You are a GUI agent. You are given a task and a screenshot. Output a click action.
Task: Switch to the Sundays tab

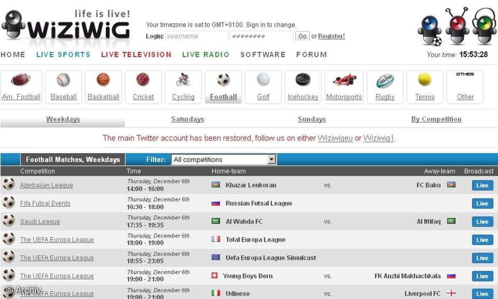312,119
